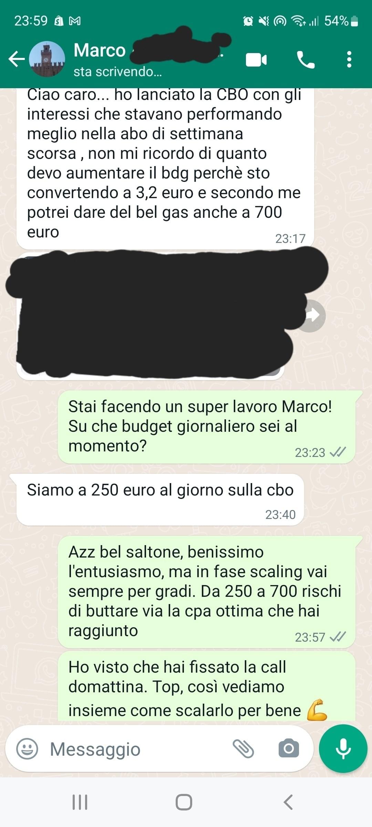
Task: Open contact info via Marco's name
Action: pyautogui.click(x=100, y=50)
